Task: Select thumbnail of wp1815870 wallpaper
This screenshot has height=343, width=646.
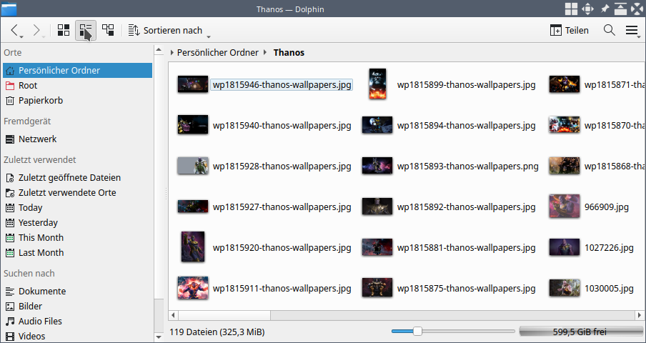Action: point(565,125)
